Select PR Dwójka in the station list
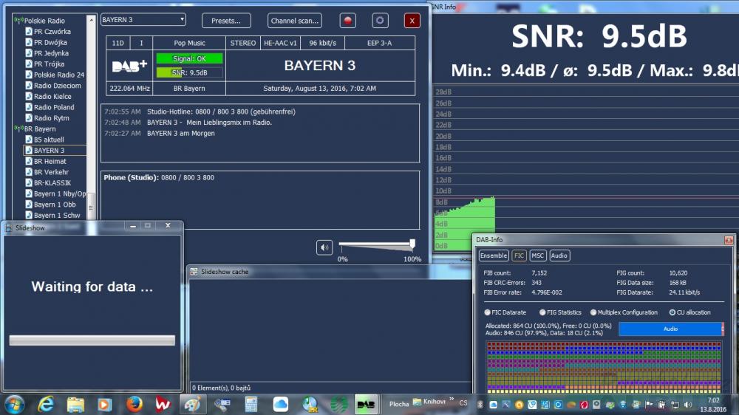The height and width of the screenshot is (415, 739). point(50,42)
